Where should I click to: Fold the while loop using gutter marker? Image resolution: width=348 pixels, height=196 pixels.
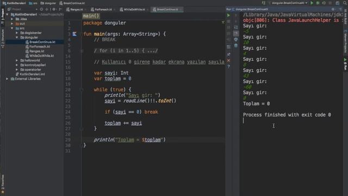[x=82, y=90]
